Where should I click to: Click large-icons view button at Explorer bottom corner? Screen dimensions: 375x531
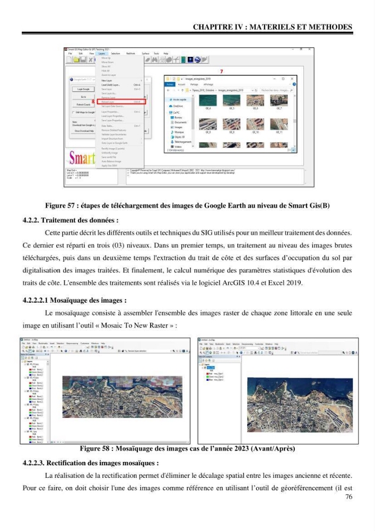[293, 150]
